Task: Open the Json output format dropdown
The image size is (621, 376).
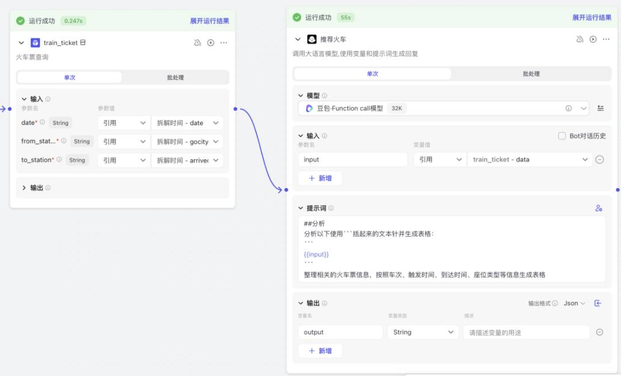Action: (574, 303)
